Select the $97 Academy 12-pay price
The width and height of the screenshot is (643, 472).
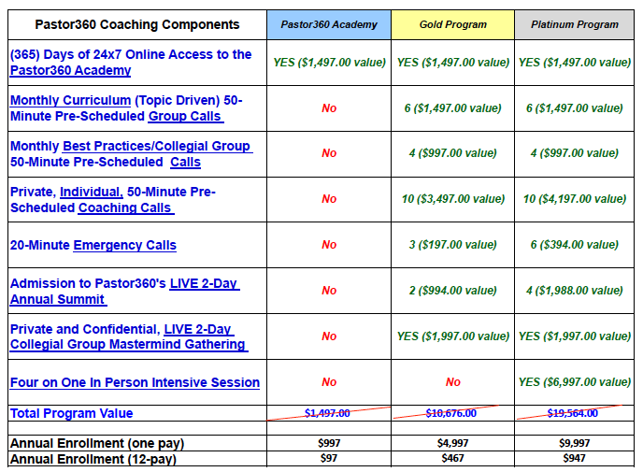[x=329, y=459]
